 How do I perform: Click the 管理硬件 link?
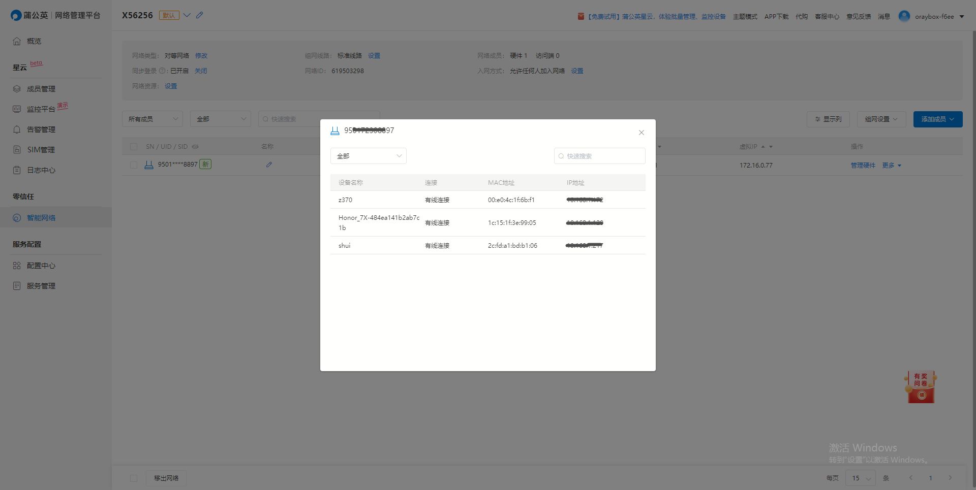tap(863, 166)
